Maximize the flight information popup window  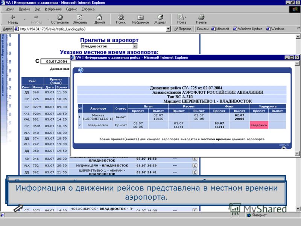click(x=292, y=58)
